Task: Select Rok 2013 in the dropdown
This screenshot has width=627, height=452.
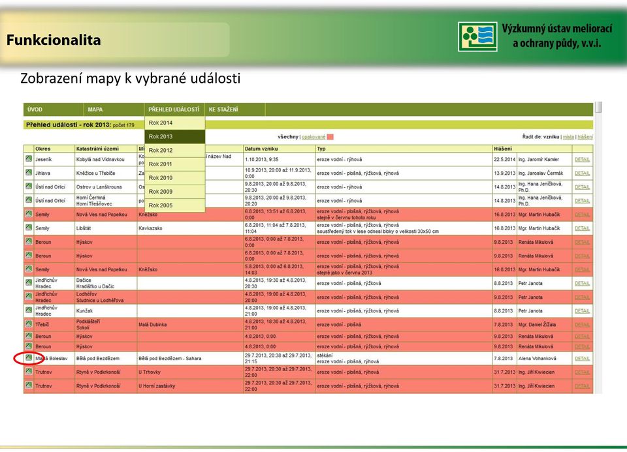Action: (x=175, y=136)
